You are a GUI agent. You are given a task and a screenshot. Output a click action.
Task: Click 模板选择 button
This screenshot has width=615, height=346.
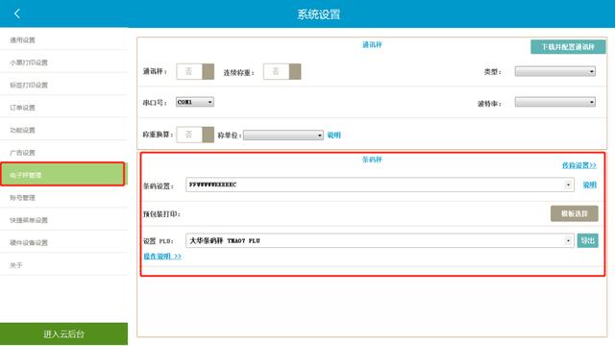(575, 213)
